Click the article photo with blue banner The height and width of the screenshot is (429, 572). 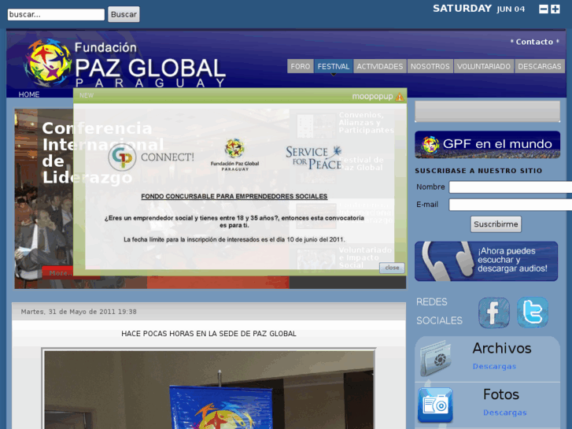(x=209, y=389)
